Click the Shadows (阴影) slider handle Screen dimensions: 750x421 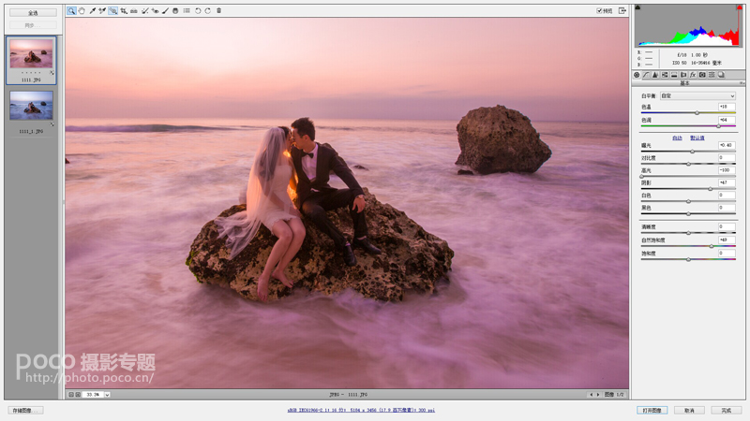(711, 189)
